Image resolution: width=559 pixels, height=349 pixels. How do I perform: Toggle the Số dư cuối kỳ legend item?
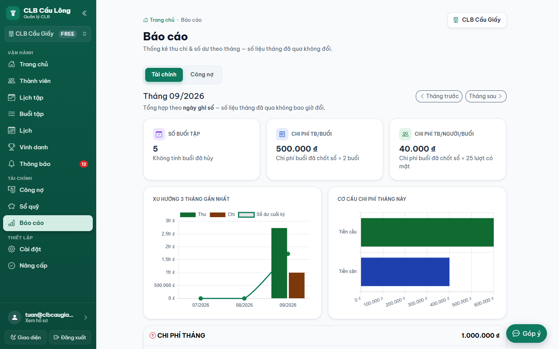[262, 214]
